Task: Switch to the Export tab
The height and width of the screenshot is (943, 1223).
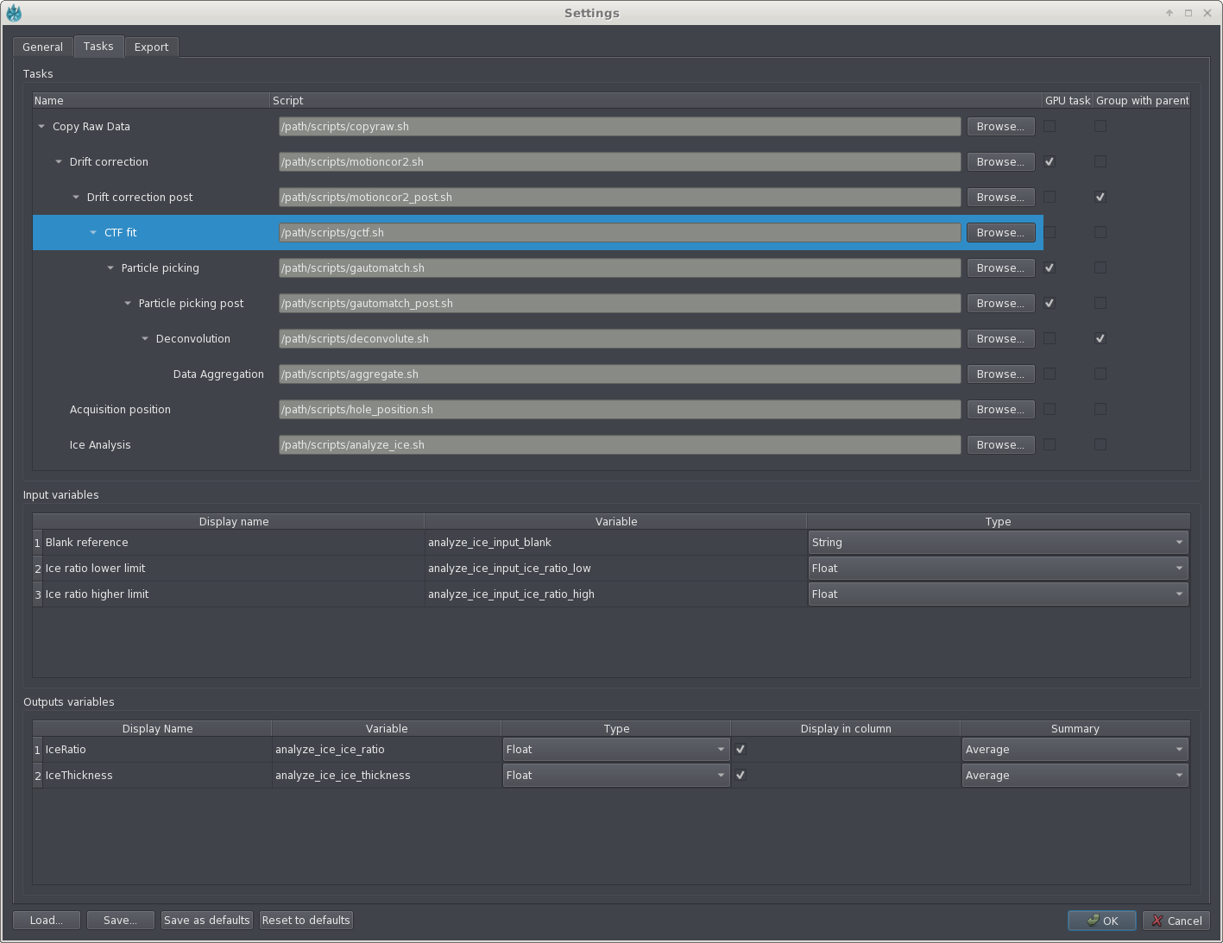Action: [151, 47]
